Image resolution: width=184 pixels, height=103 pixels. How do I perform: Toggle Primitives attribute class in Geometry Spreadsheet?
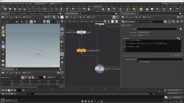tap(30, 77)
